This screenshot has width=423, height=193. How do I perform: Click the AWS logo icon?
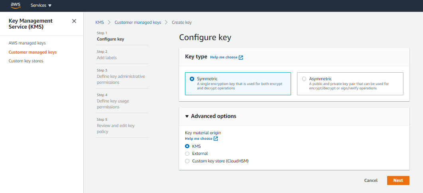pos(16,6)
